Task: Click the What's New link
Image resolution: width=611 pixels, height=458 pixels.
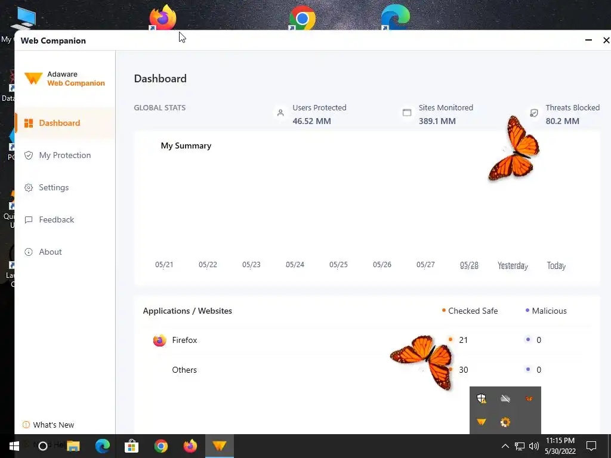Action: (x=53, y=425)
